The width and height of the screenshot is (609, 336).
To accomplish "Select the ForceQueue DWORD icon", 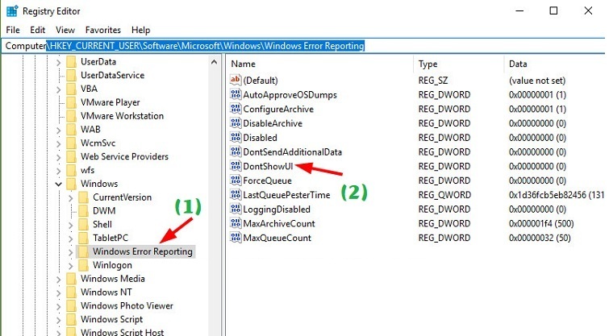I will (x=236, y=180).
